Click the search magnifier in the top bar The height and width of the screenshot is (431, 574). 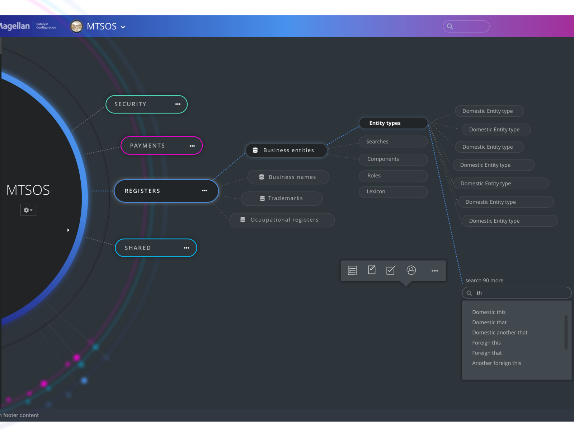point(450,26)
